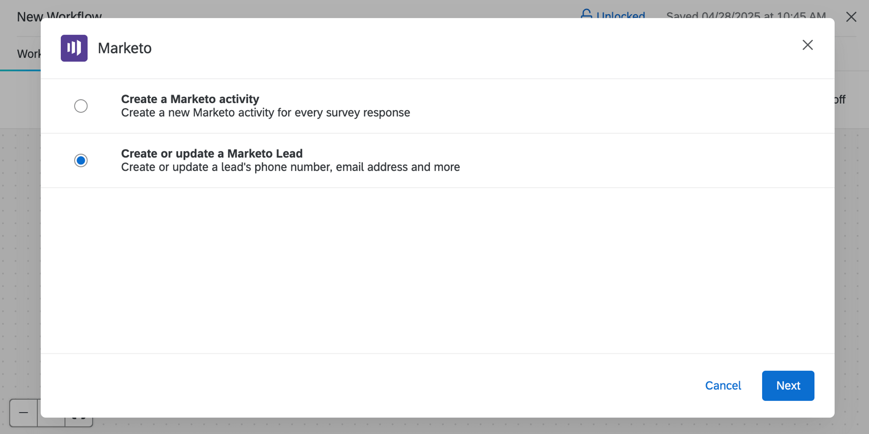The height and width of the screenshot is (434, 869).
Task: Click the Marketo dialog title text
Action: point(125,48)
